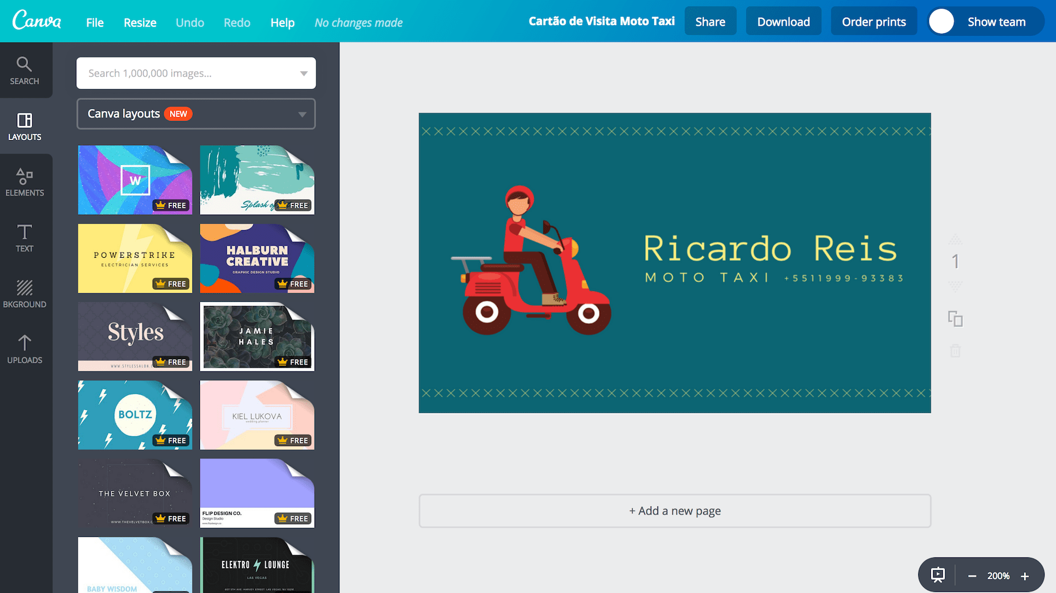1056x593 pixels.
Task: Select the Boltz layout thumbnail
Action: 135,415
